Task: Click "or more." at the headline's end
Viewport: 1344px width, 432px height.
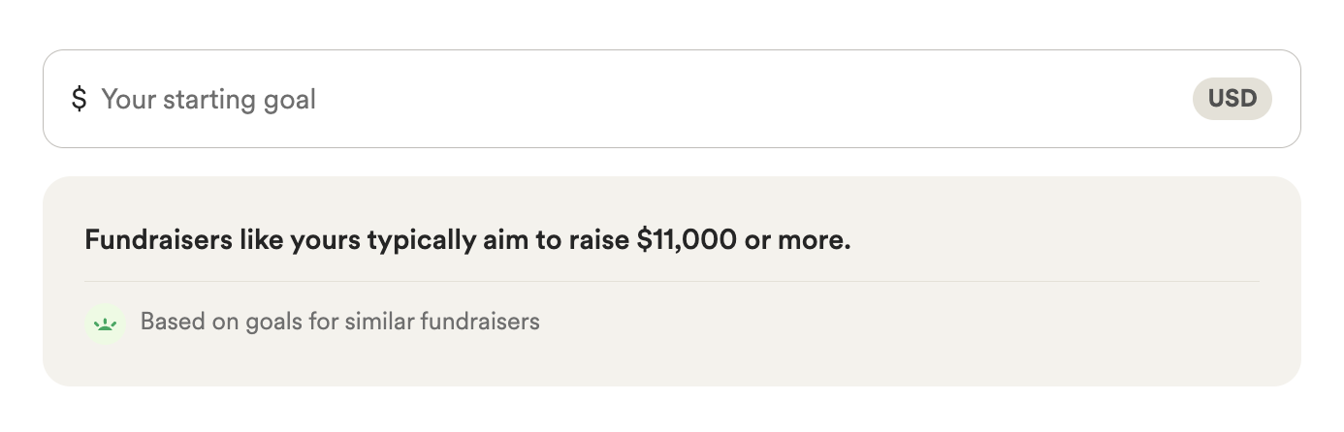Action: point(797,240)
